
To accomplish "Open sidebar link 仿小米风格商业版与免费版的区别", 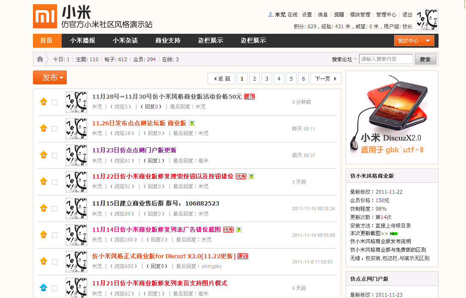I will coord(388,249).
